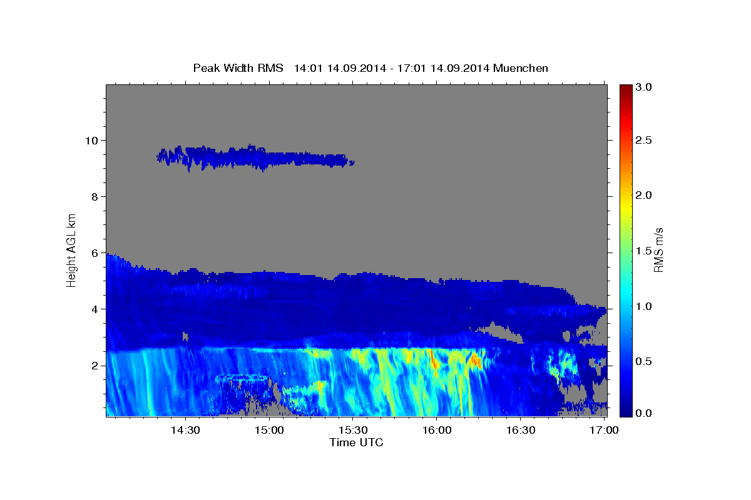Click the colorbar value 0.0
751x500 pixels.
[645, 413]
